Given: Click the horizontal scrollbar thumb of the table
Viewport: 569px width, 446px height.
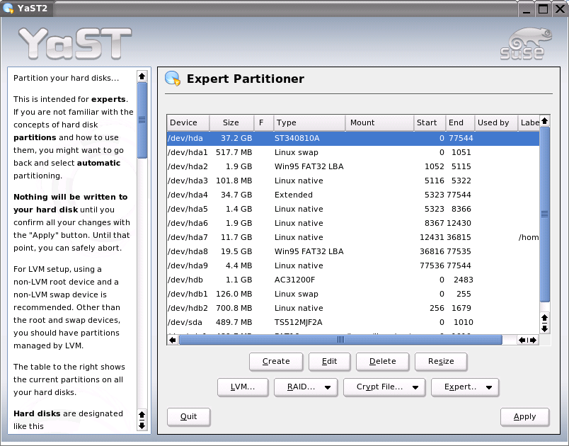Looking at the screenshot, I should pyautogui.click(x=340, y=340).
